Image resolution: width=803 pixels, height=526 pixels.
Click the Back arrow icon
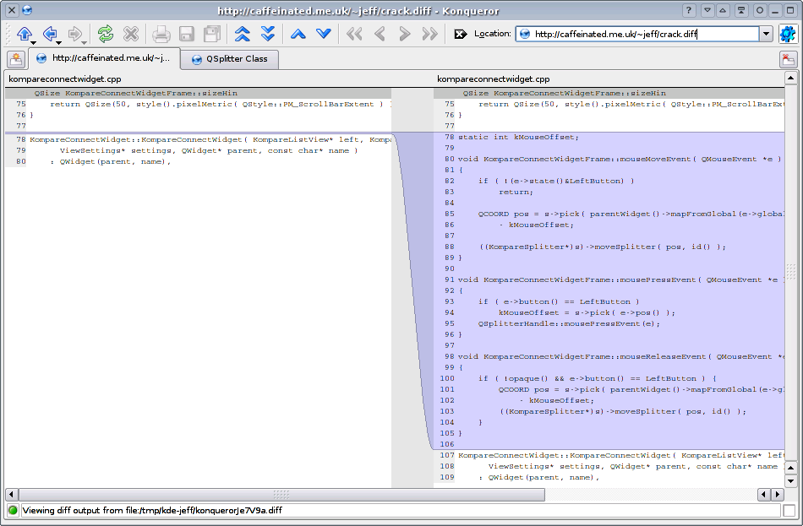coord(50,33)
